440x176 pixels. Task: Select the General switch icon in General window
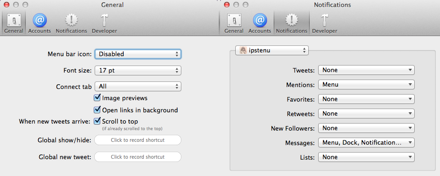14,20
